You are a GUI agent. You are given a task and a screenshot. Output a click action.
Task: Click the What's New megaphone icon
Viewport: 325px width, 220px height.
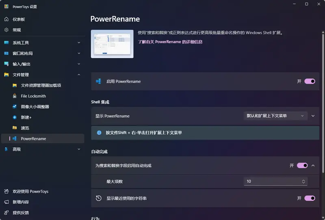(6, 202)
